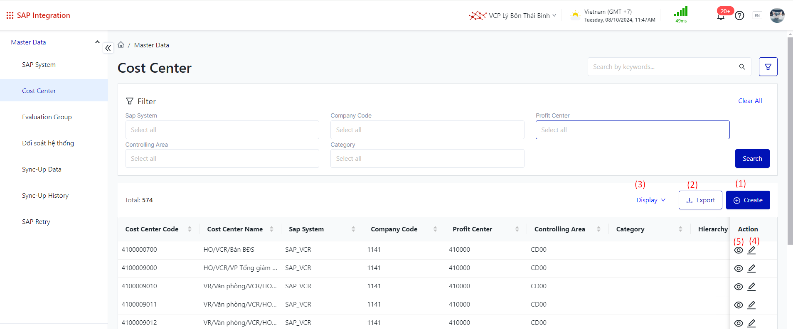This screenshot has height=329, width=793.
Task: Click the search magnifier icon
Action: point(742,67)
